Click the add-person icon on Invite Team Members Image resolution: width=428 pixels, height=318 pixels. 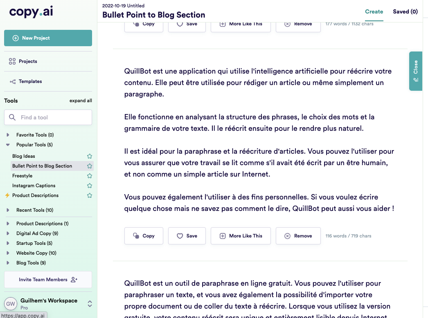point(74,280)
